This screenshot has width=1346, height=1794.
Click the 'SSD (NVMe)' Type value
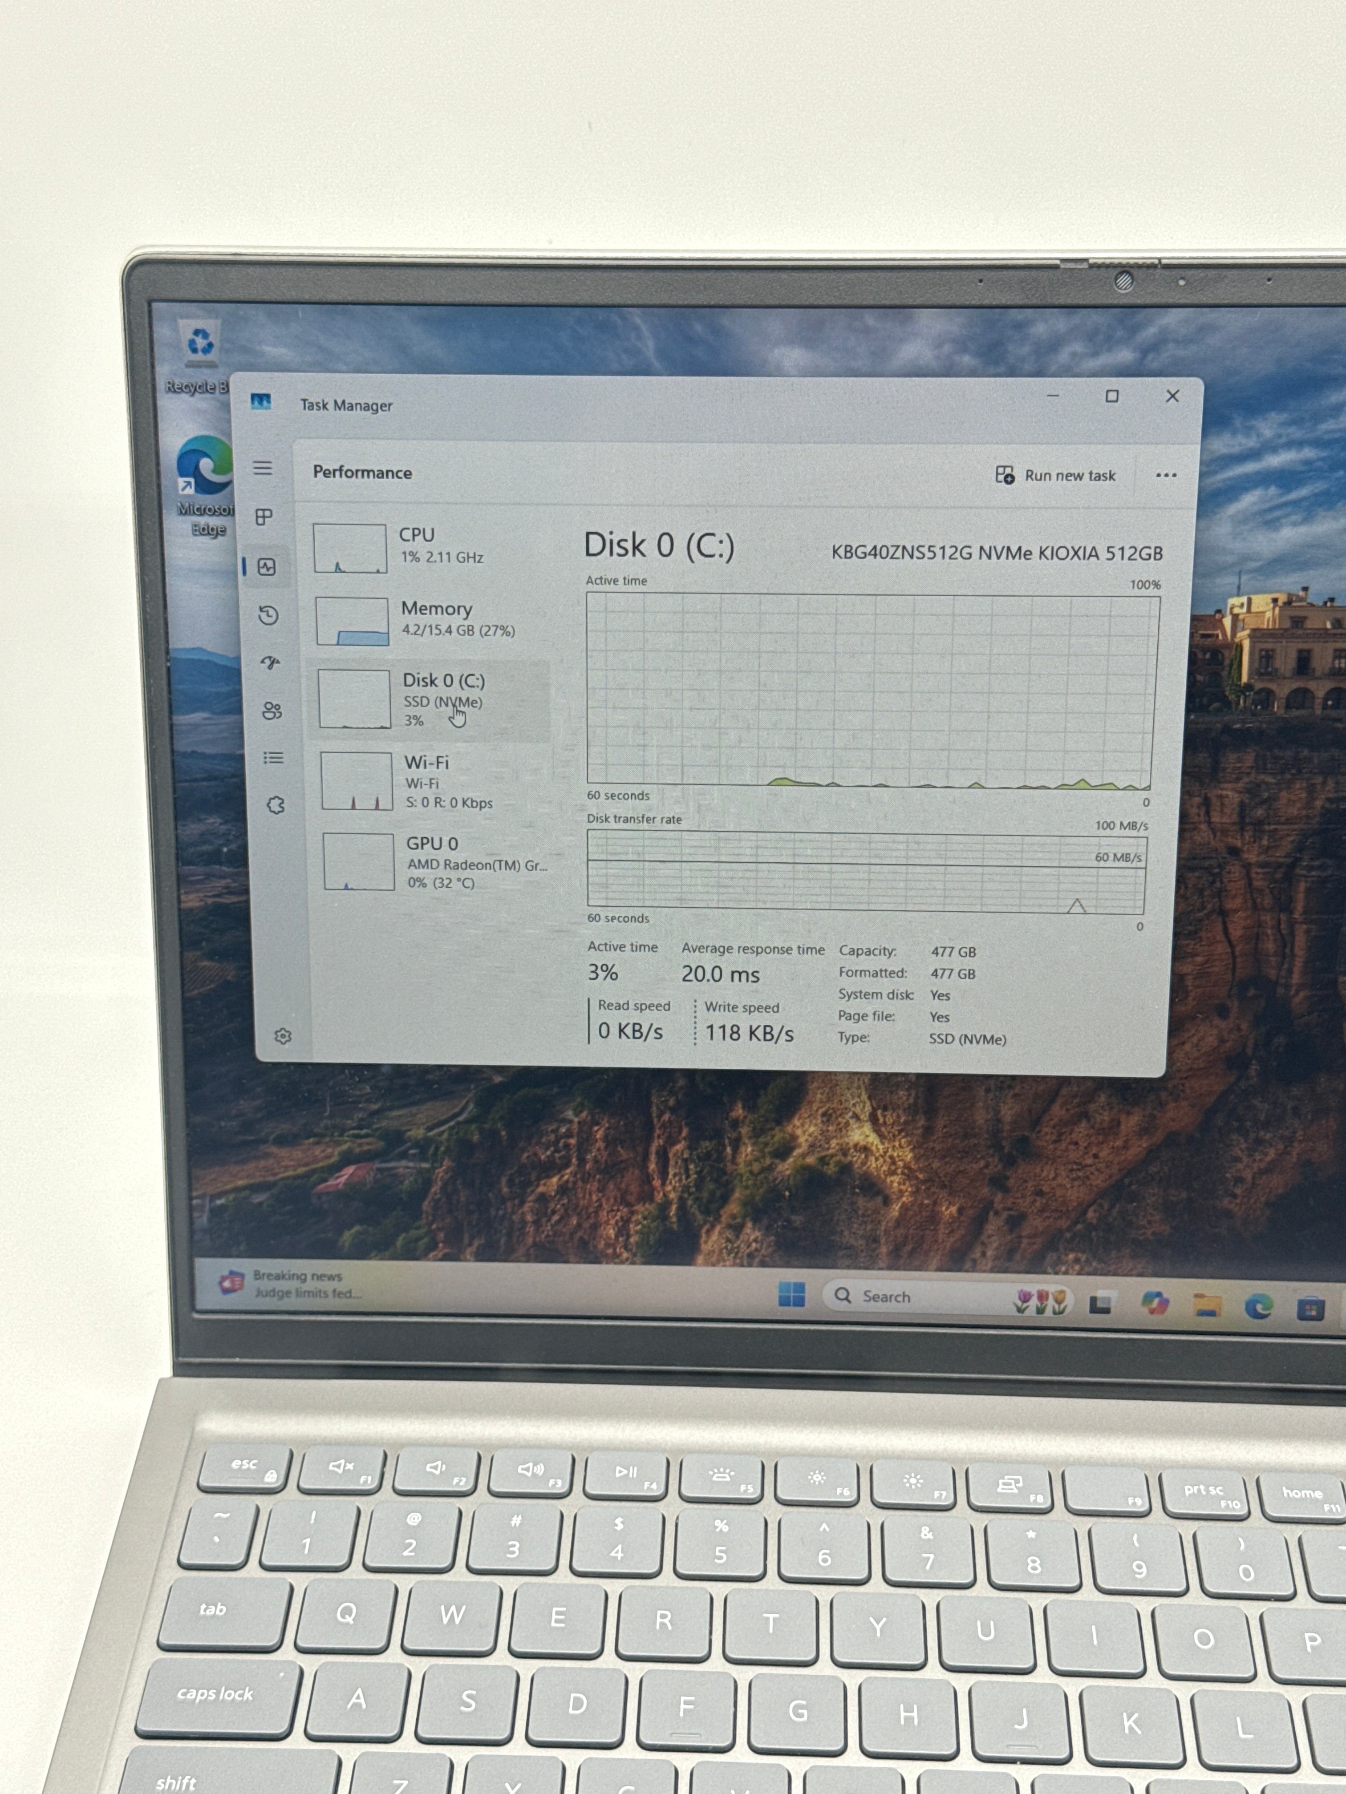click(x=967, y=1039)
